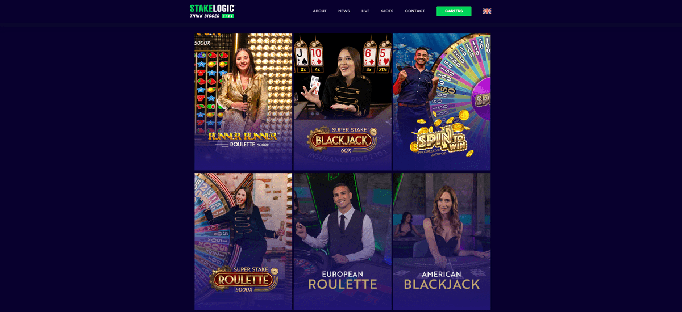
Task: Open the Super Stake Roulette 5000X tile
Action: (243, 241)
